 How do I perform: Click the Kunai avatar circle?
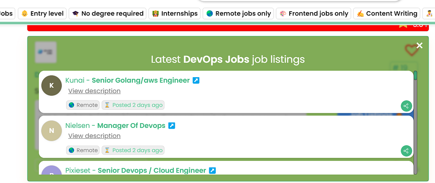[52, 85]
